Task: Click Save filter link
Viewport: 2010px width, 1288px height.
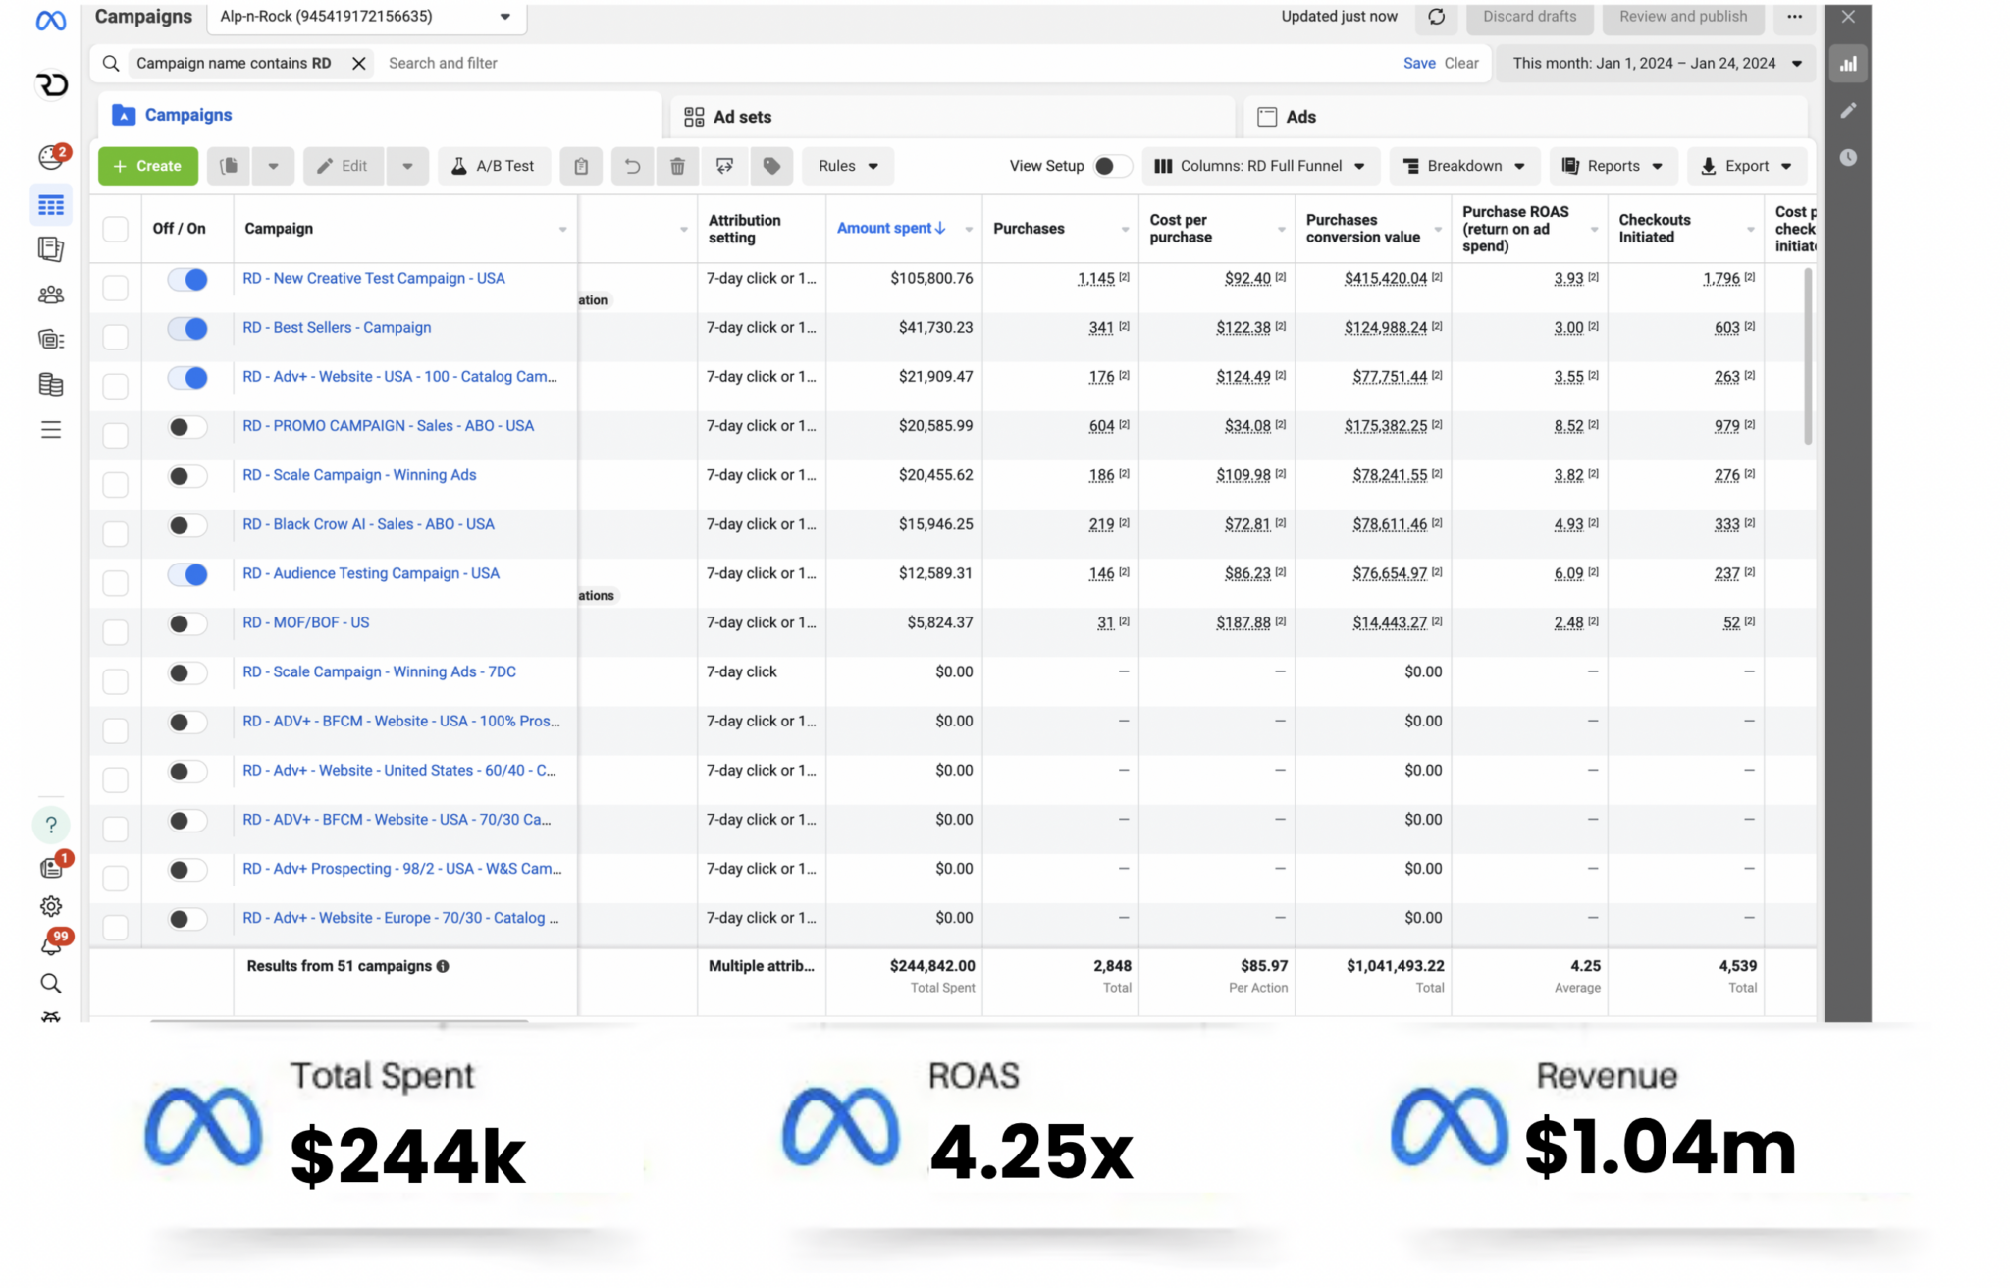Action: pyautogui.click(x=1419, y=63)
